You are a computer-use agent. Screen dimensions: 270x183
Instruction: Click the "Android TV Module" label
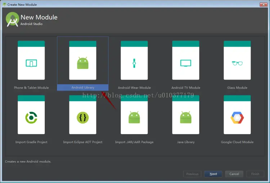(186, 88)
